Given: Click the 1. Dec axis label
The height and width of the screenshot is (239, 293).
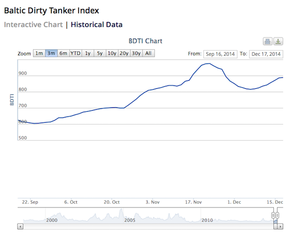Looking at the screenshot, I should tap(234, 202).
